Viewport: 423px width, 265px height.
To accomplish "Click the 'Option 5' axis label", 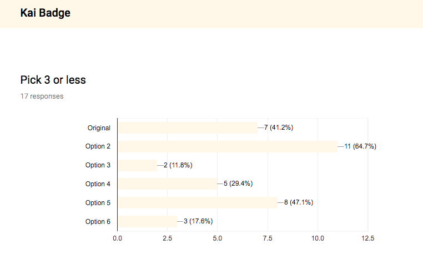I will pos(98,203).
